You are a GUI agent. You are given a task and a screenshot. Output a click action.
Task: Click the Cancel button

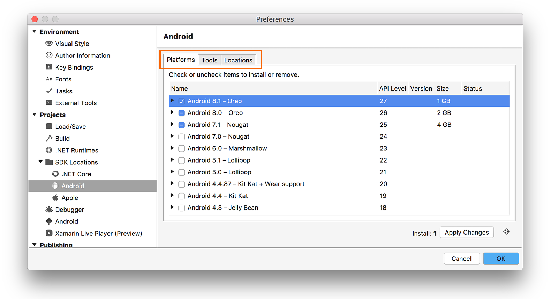coord(461,259)
